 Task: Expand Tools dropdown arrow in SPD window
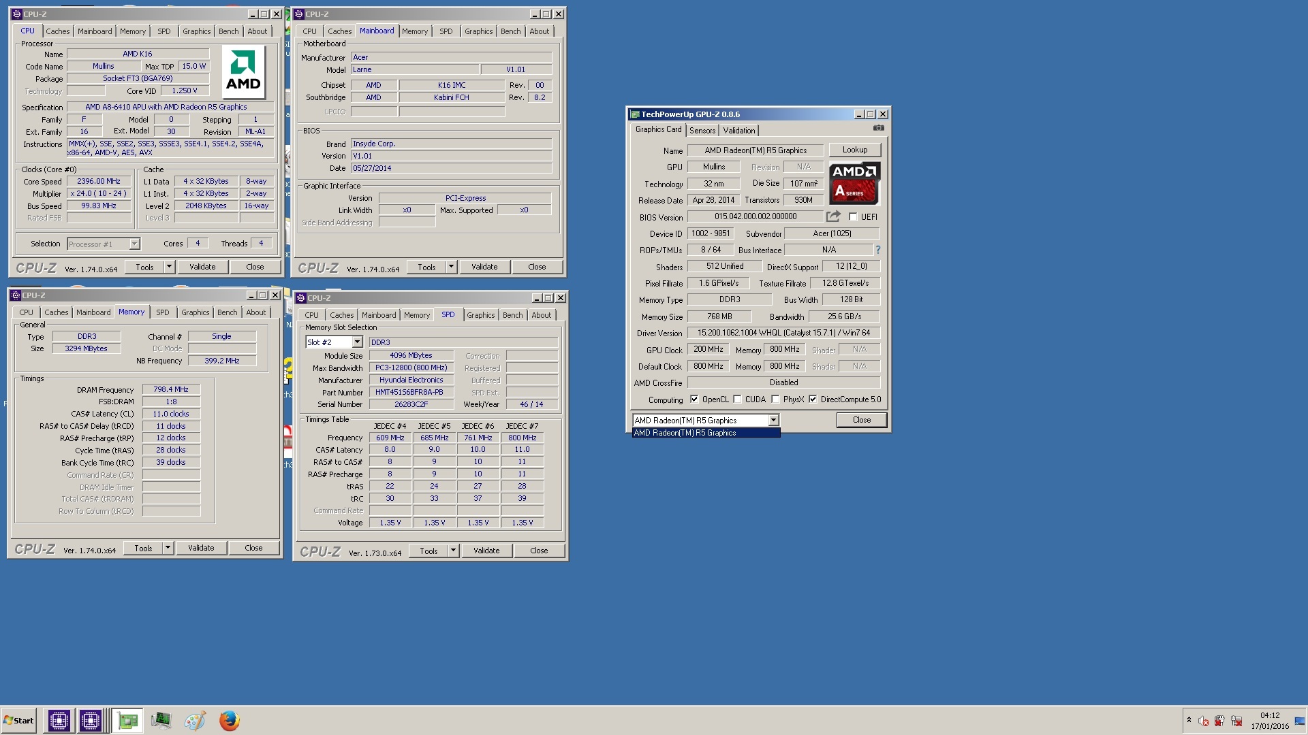(x=453, y=551)
